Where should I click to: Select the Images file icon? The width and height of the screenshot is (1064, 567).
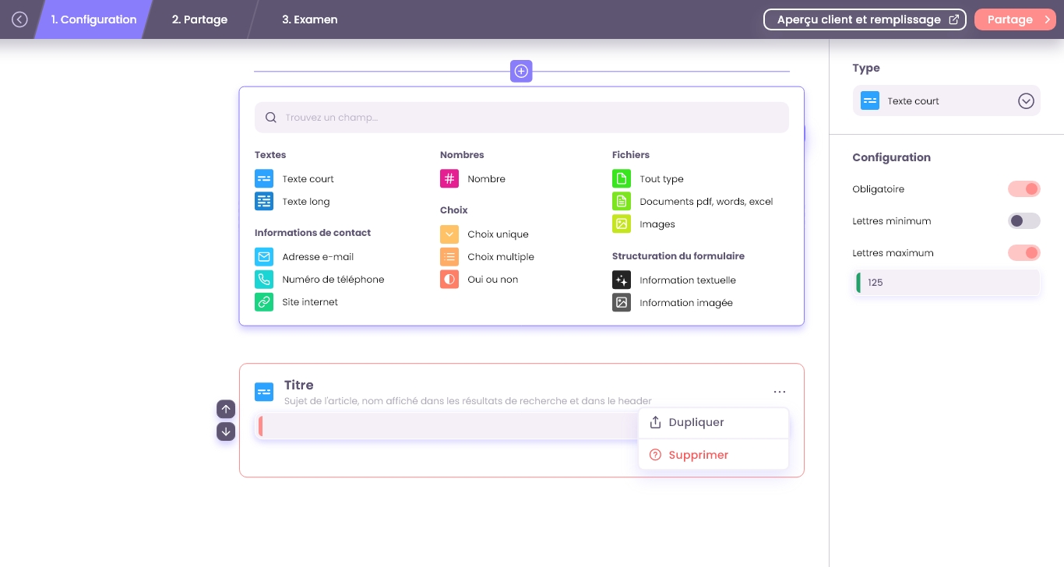pos(621,224)
